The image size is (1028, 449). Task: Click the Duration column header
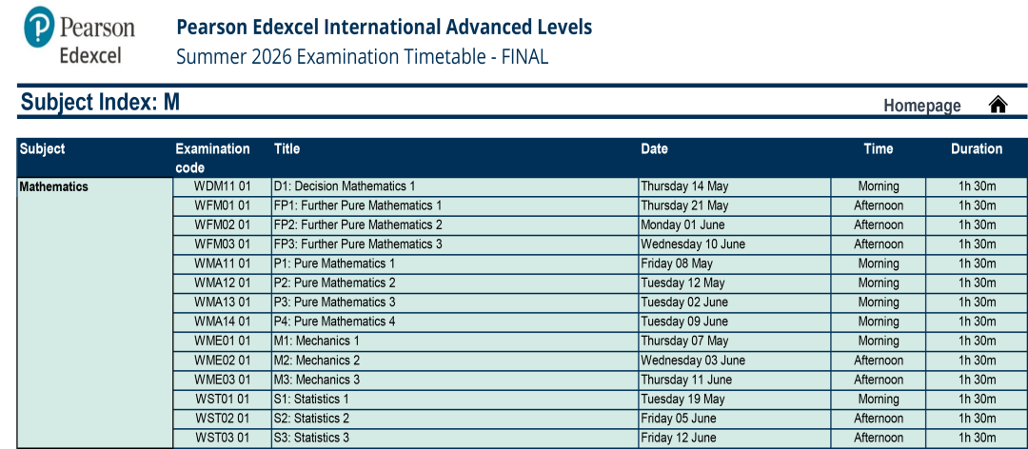pyautogui.click(x=976, y=149)
